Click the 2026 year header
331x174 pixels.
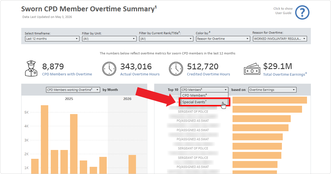(127, 99)
